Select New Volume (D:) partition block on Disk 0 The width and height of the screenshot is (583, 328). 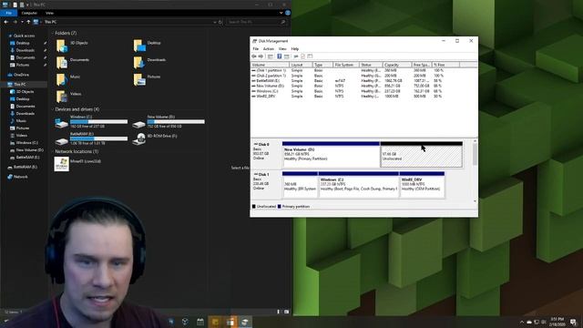click(331, 155)
